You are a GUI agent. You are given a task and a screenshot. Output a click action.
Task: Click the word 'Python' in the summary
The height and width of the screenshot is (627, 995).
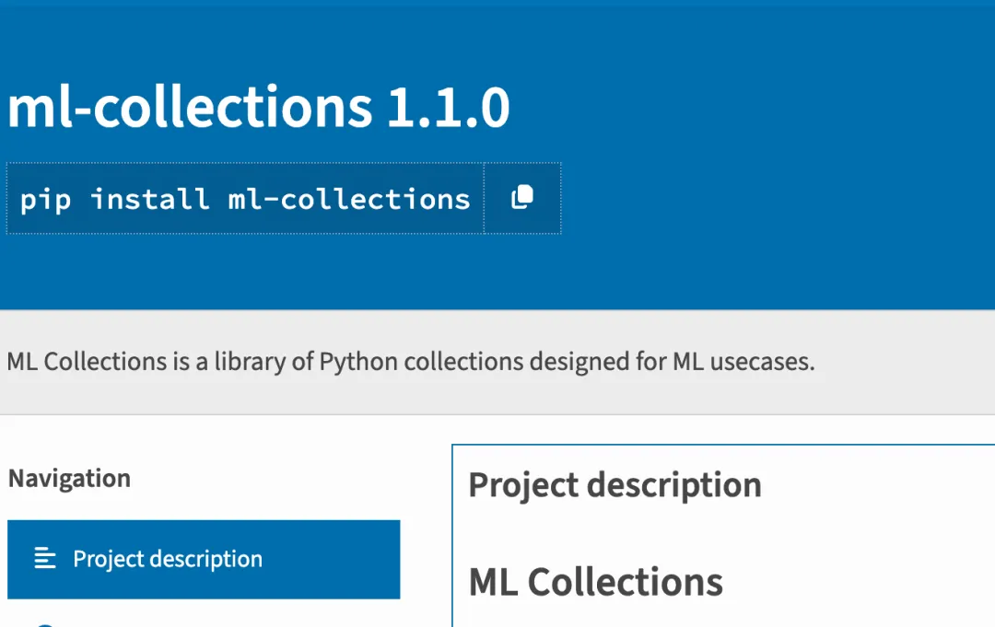tap(358, 362)
